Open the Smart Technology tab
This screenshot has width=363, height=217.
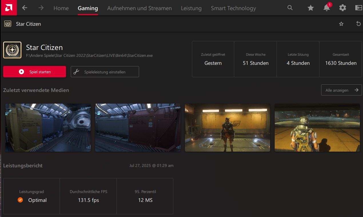pyautogui.click(x=234, y=8)
